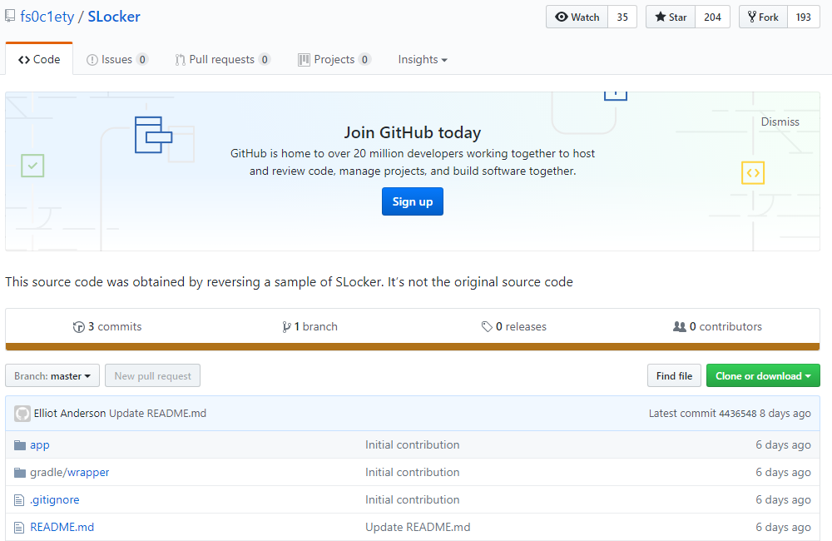Viewport: 832px width, 541px height.
Task: Click the Watch eye icon
Action: point(562,17)
